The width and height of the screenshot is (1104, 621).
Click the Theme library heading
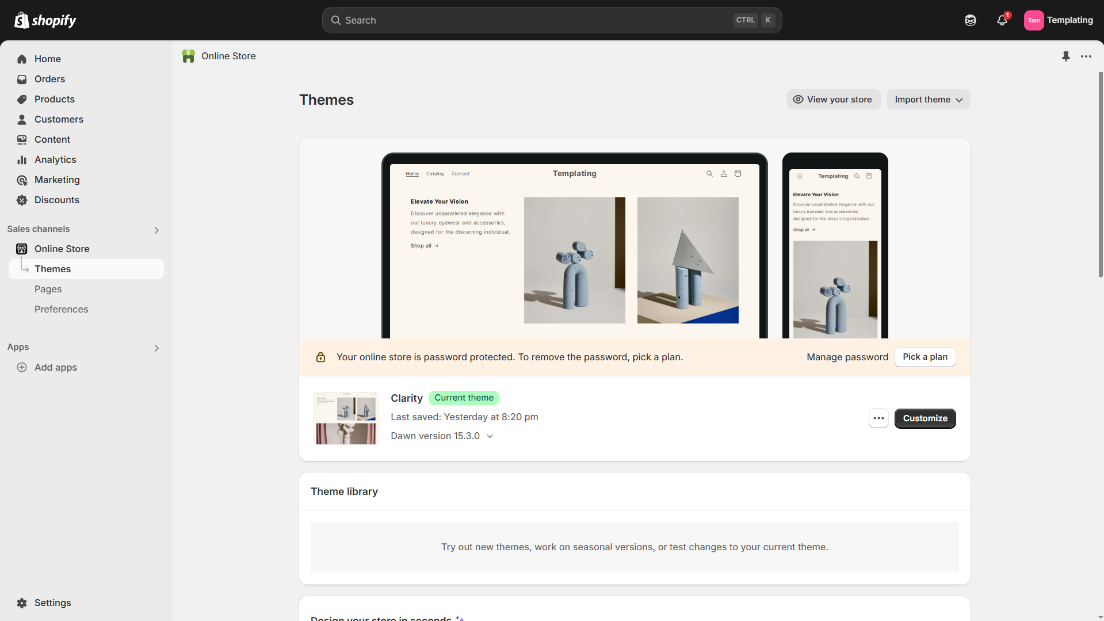coord(344,492)
